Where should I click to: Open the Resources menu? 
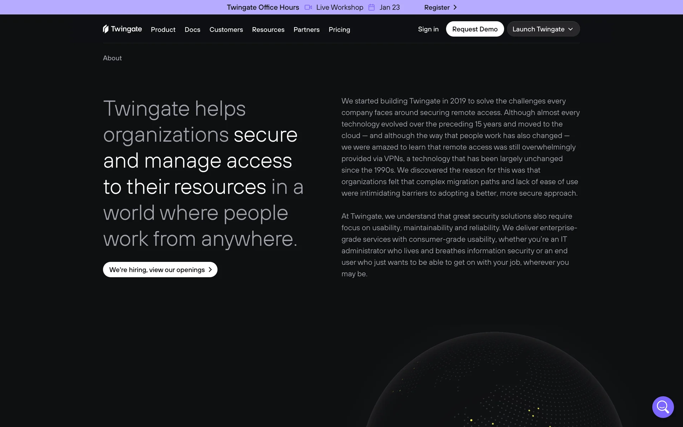(268, 30)
